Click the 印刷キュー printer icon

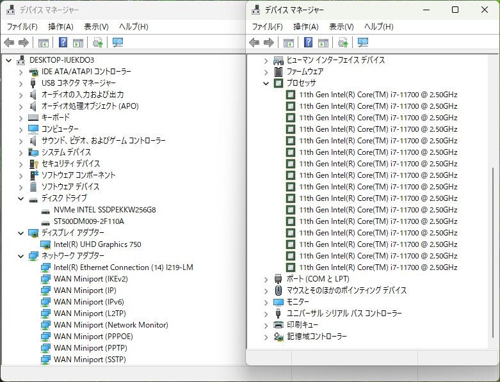[x=278, y=325]
